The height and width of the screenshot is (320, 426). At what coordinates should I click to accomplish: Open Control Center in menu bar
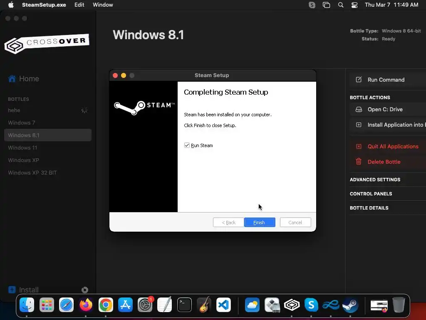pos(354,5)
